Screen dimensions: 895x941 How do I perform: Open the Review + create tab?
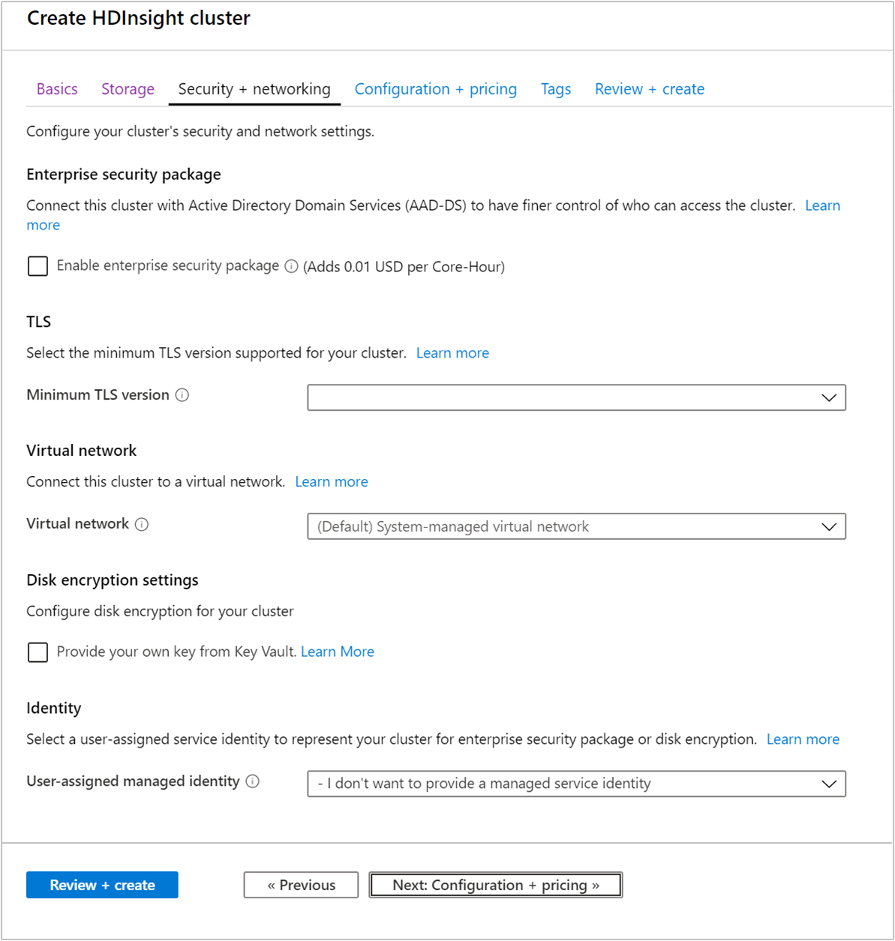tap(649, 88)
